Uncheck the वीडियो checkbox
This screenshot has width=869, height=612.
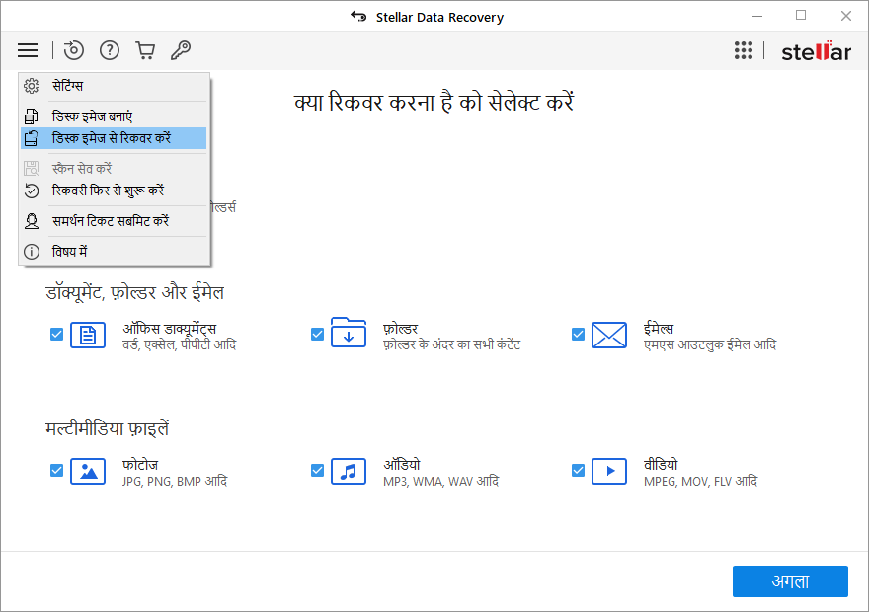pyautogui.click(x=578, y=471)
